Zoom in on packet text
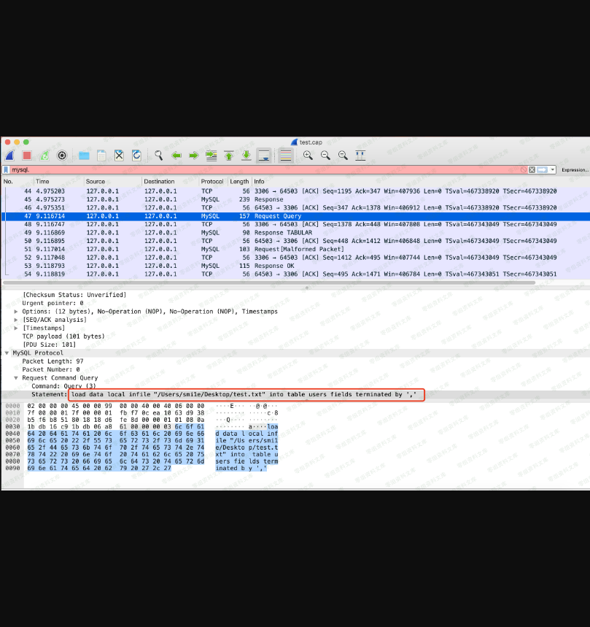Image resolution: width=590 pixels, height=627 pixels. (308, 155)
